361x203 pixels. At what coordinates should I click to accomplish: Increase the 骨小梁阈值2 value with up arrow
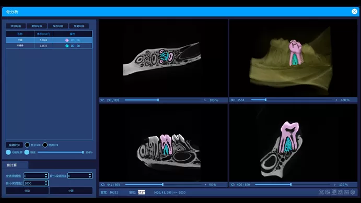point(46,182)
